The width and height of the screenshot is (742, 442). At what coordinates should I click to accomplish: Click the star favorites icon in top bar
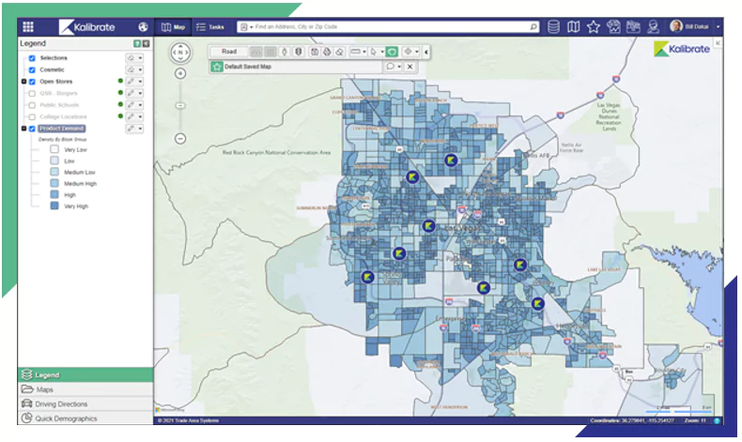click(593, 27)
